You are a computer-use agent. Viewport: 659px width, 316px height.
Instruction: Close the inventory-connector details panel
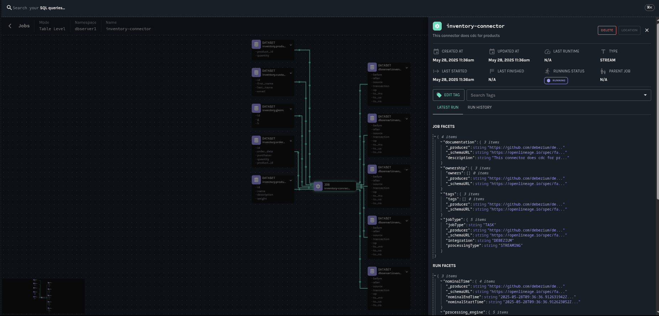pyautogui.click(x=647, y=30)
